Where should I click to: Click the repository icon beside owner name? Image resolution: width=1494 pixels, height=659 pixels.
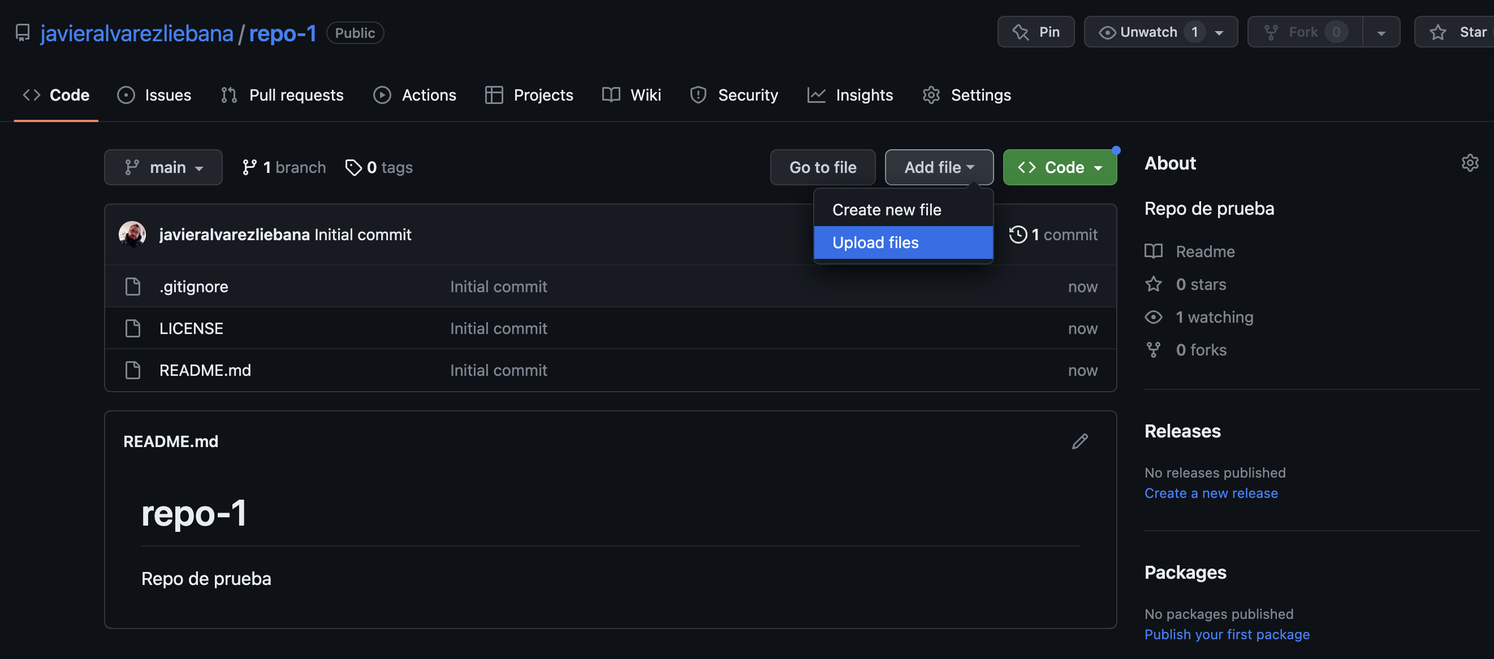pos(23,32)
